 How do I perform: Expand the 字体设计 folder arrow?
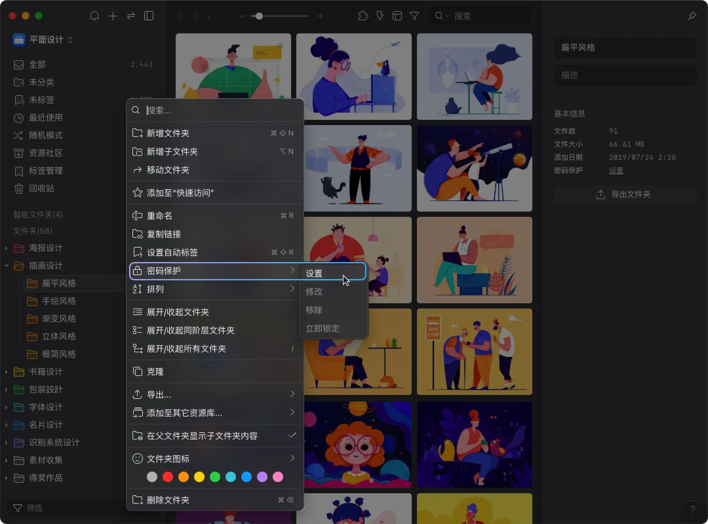tap(7, 407)
